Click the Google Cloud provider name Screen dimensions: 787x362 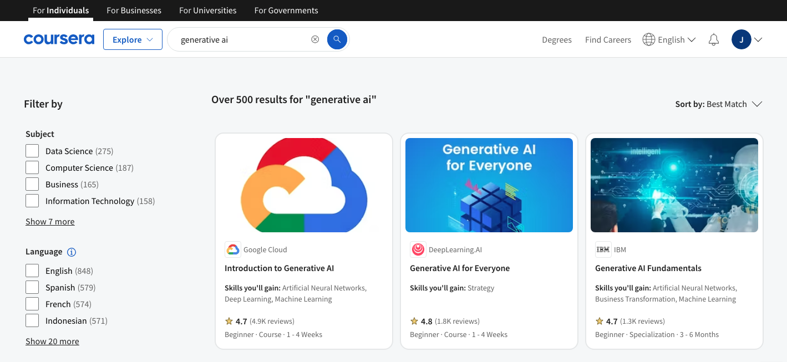click(265, 250)
